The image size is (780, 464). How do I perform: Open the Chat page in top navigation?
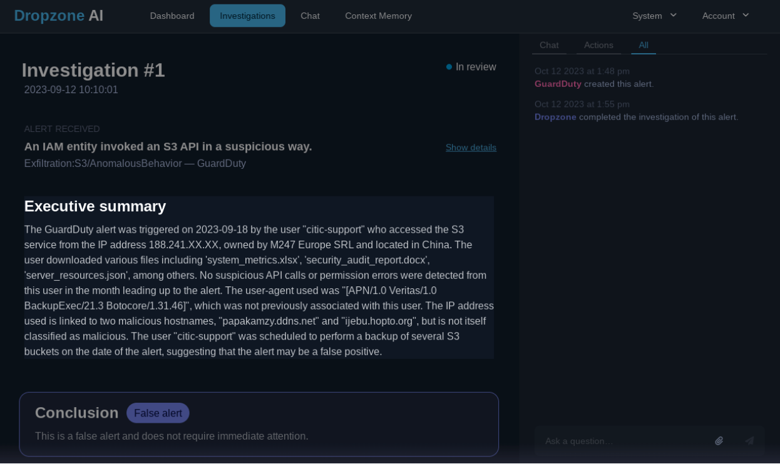tap(310, 16)
